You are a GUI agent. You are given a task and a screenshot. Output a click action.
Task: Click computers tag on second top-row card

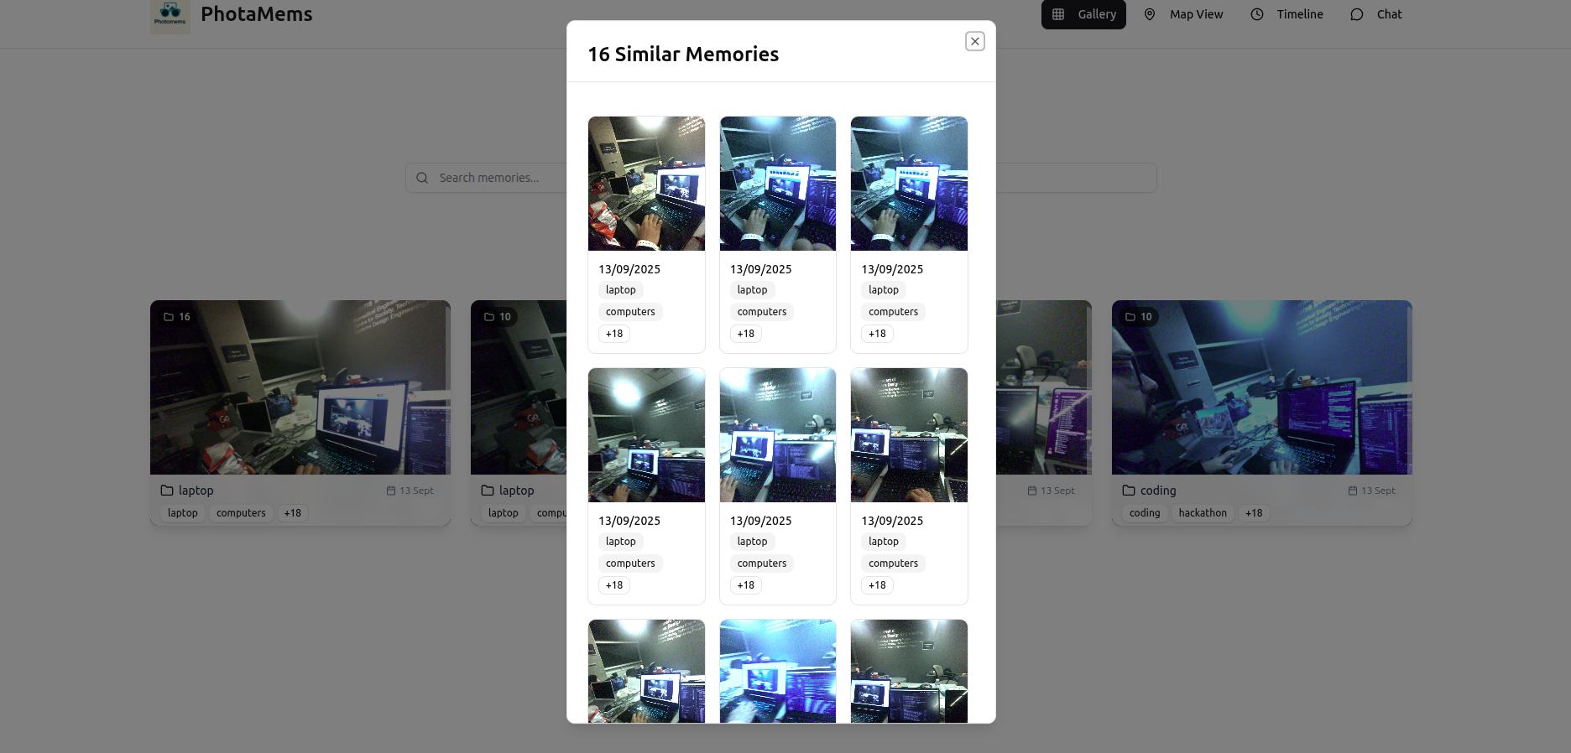[x=762, y=312]
